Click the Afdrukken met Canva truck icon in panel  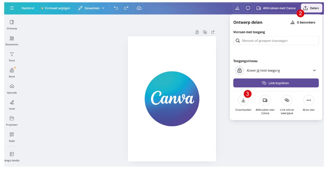pyautogui.click(x=265, y=100)
